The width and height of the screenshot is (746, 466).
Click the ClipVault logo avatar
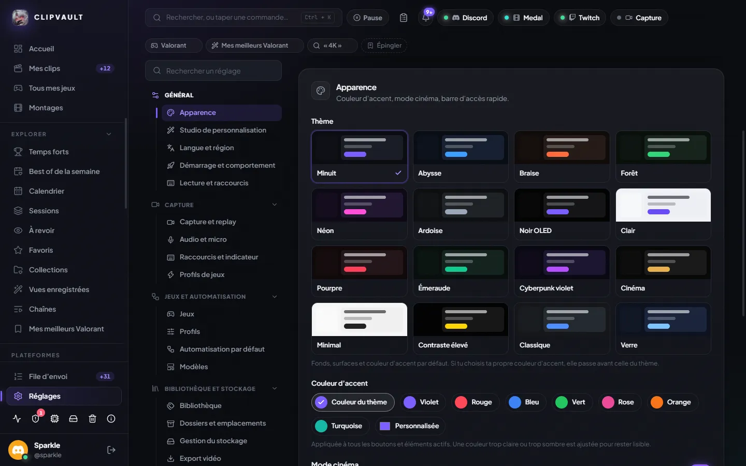click(20, 18)
